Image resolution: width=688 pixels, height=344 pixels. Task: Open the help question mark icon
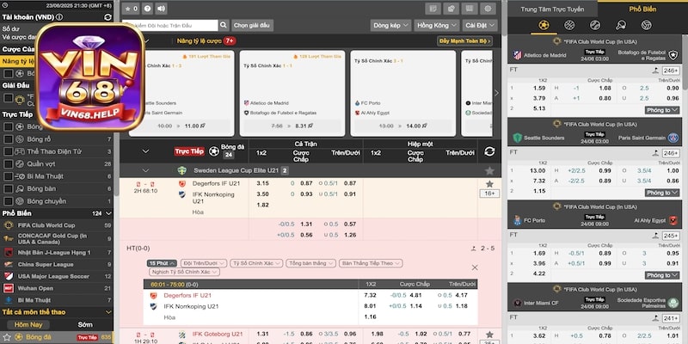click(x=147, y=9)
